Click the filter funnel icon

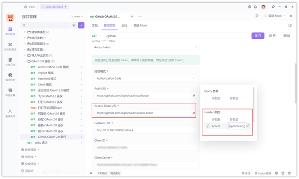[74, 25]
